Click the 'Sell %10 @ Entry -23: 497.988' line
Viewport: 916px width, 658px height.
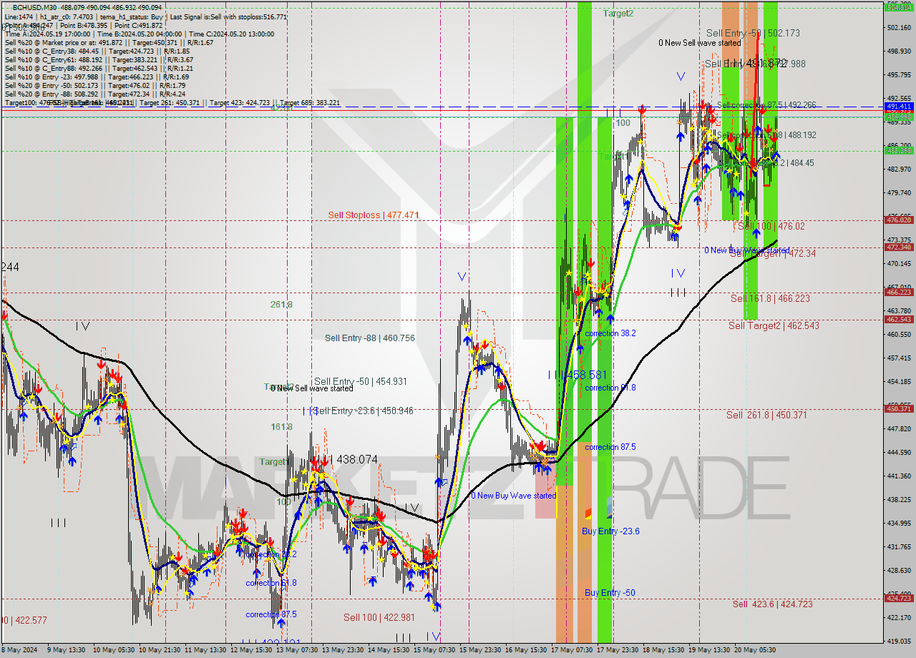[97, 77]
